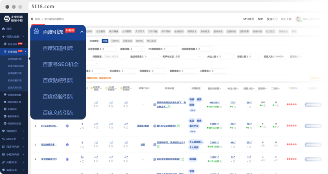The height and width of the screenshot is (174, 328).
Task: Open 百度贴吧引流 in the popup menu
Action: (58, 81)
